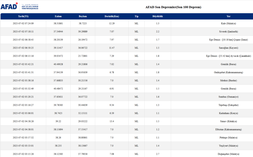Click the Tip column header

click(x=137, y=16)
